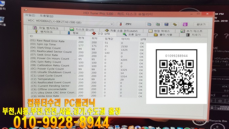The height and width of the screenshot is (129, 229).
Task: Open the 추가 테스트 tab
Action: [x=191, y=31]
